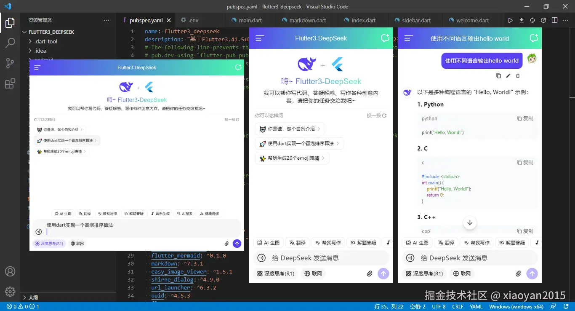Click the 帮我生成20个emoji表情 suggestion

(292, 158)
